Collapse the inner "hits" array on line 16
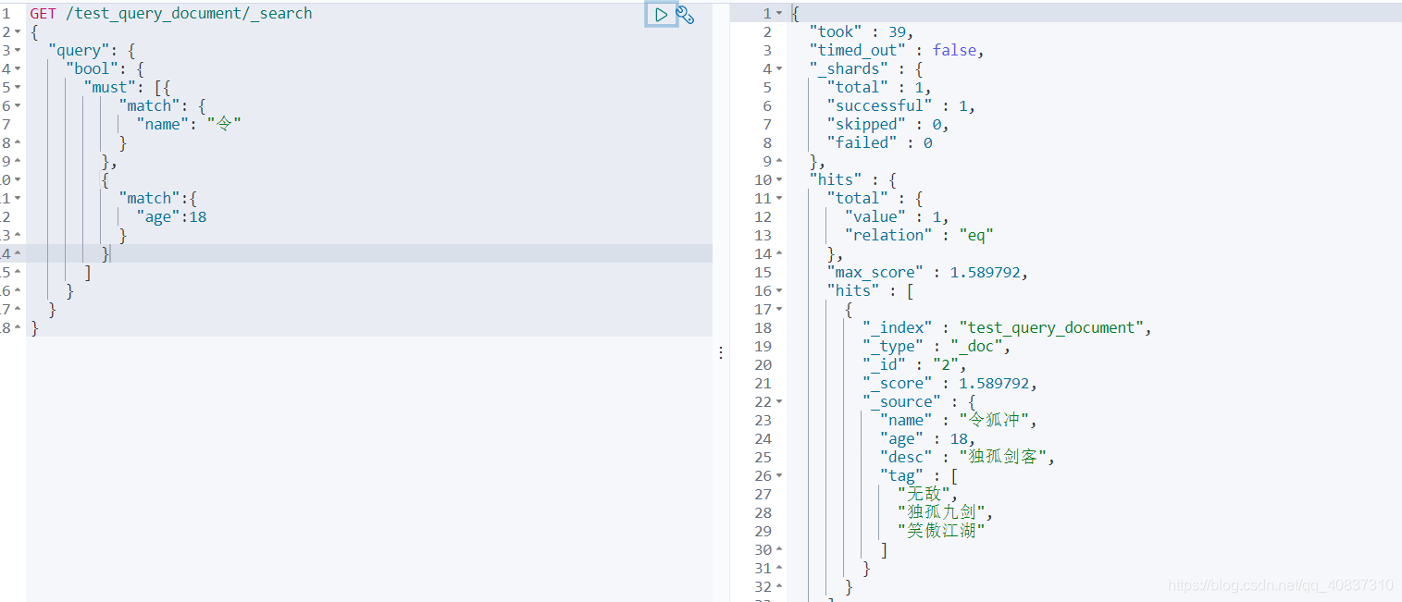Image resolution: width=1402 pixels, height=602 pixels. 779,290
